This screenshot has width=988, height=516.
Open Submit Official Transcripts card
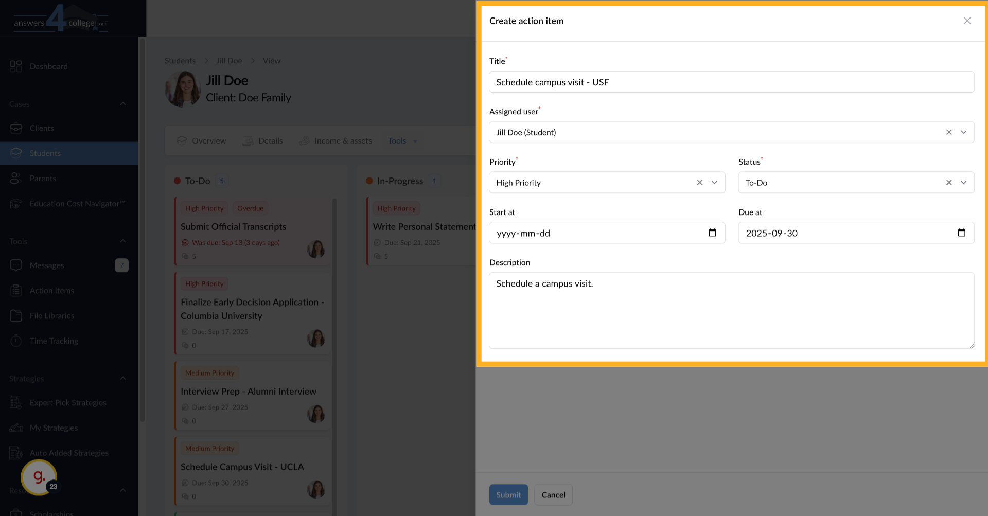(x=252, y=232)
